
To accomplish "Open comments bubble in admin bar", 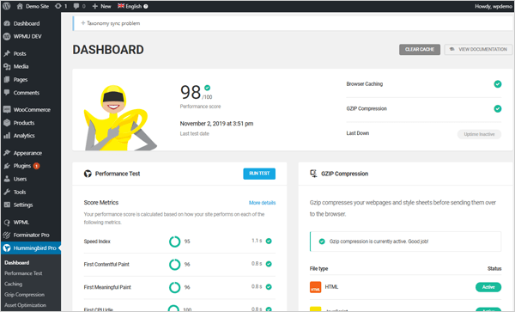I will [x=80, y=6].
